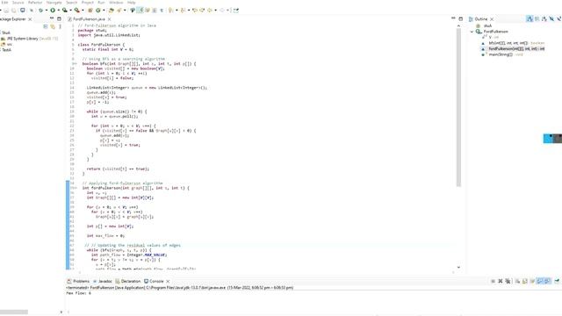
Task: Toggle Show Whitespace Characters pilcrow button
Action: (x=162, y=11)
